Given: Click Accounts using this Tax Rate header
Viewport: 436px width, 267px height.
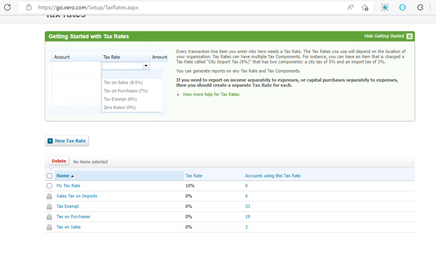Looking at the screenshot, I should tap(273, 176).
